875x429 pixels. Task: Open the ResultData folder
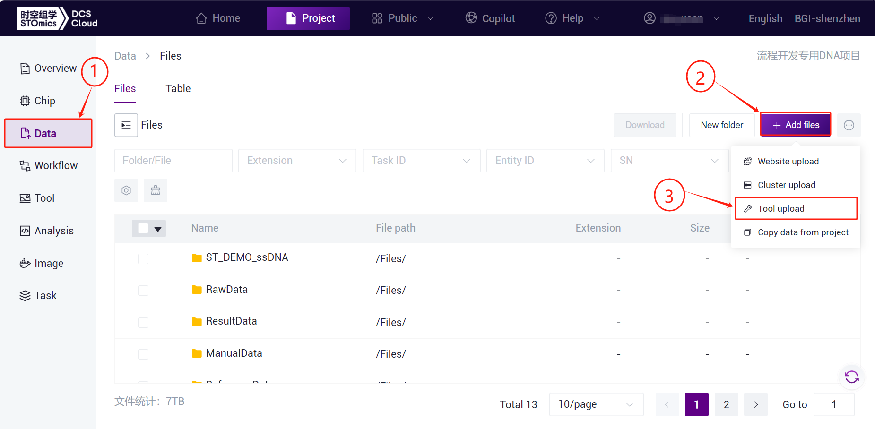click(x=231, y=321)
